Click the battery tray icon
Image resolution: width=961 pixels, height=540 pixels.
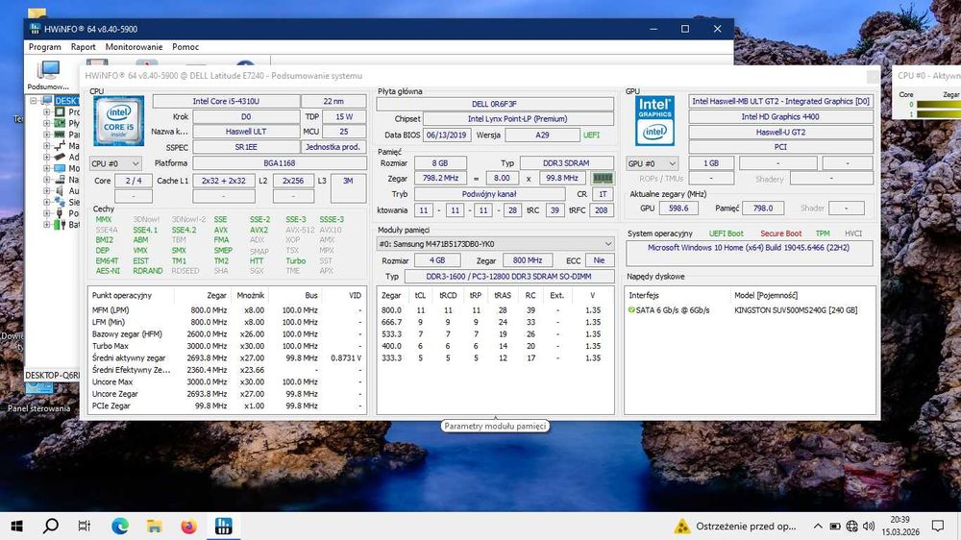click(835, 526)
